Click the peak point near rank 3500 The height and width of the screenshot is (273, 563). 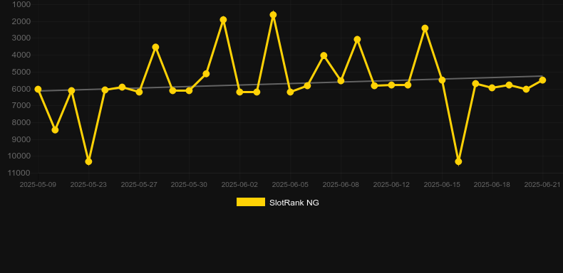point(155,47)
